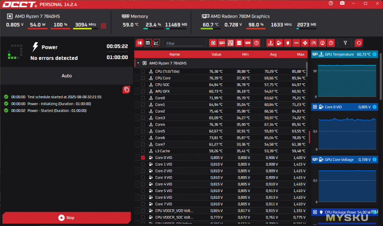Collapse the AMD Ryzen 7 7840HS group
The height and width of the screenshot is (226, 383).
pos(138,63)
